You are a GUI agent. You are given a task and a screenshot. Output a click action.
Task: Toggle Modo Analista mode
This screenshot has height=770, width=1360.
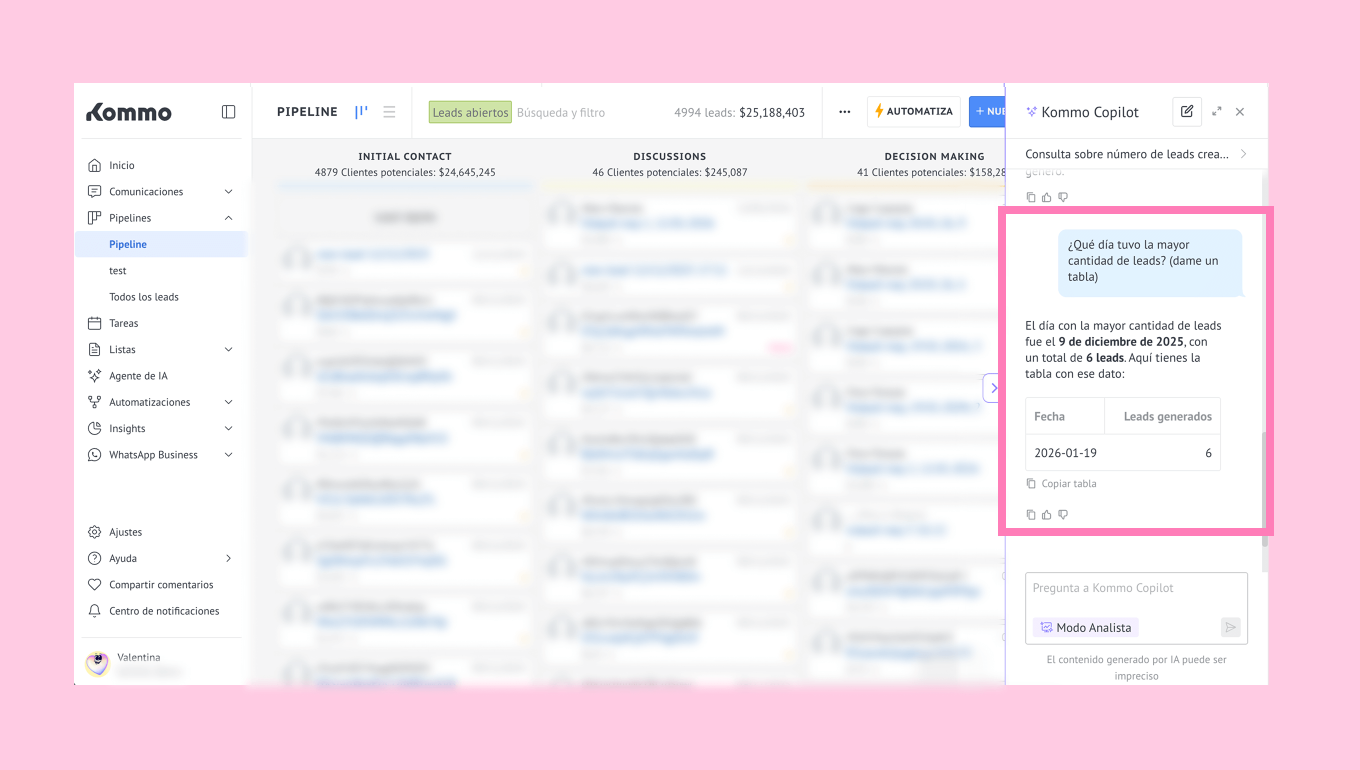(x=1086, y=627)
